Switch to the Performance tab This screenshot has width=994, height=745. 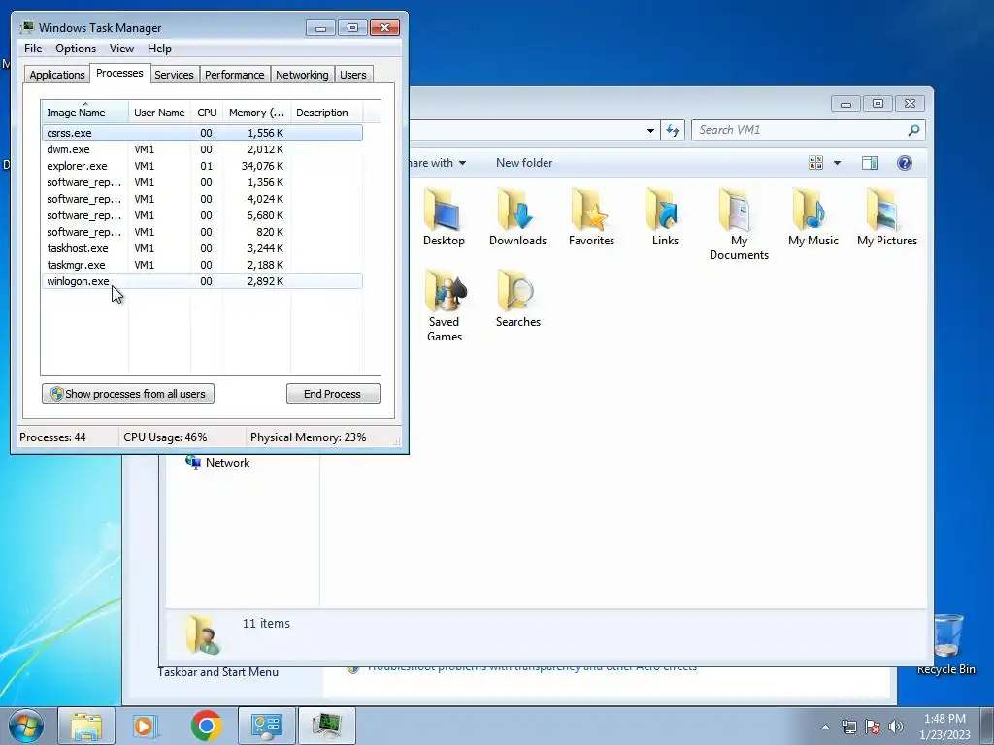click(235, 75)
